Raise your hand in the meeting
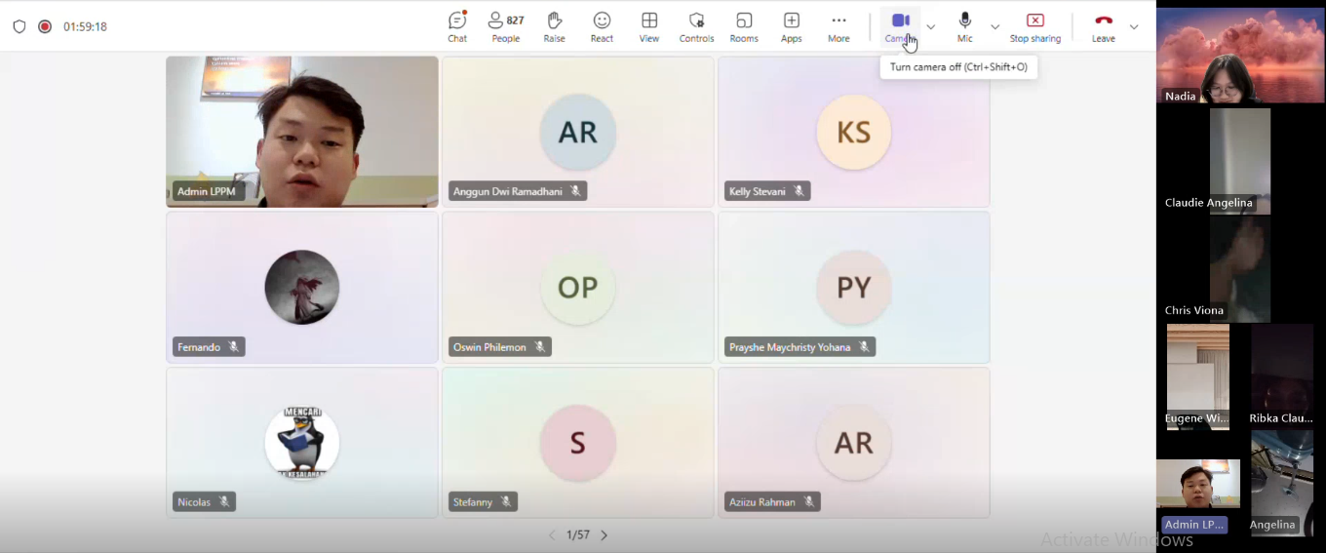1326x553 pixels. (x=554, y=26)
